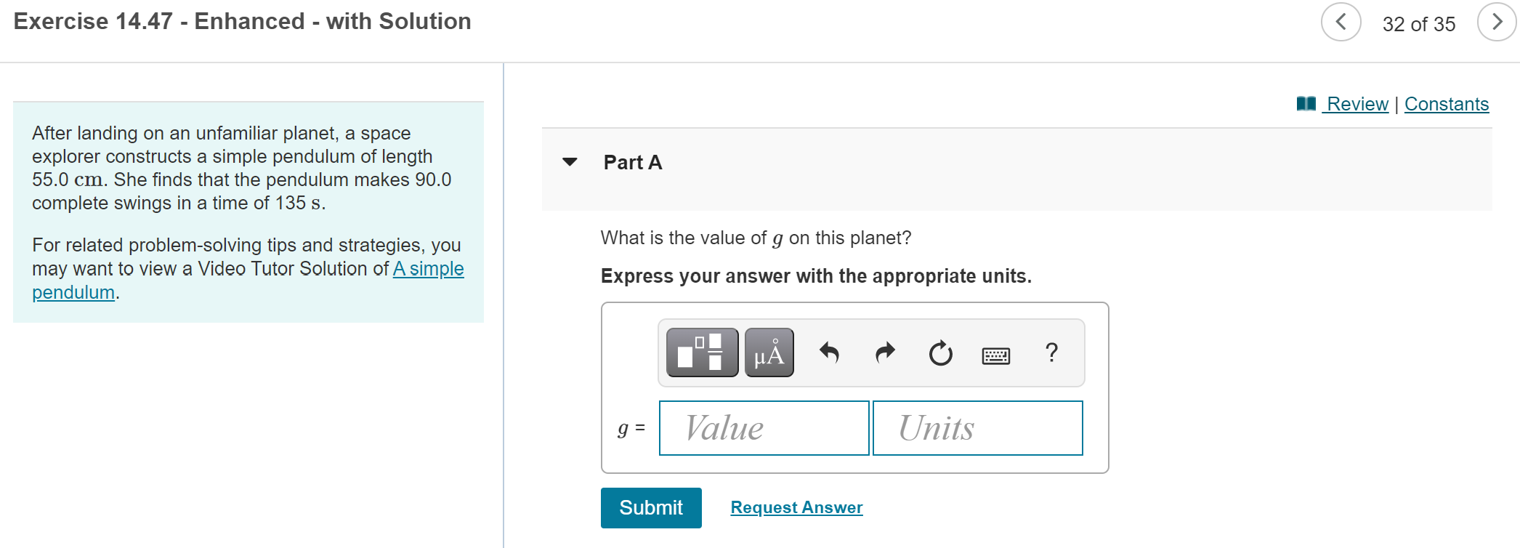Click the Part A heading
The height and width of the screenshot is (548, 1520).
[633, 162]
